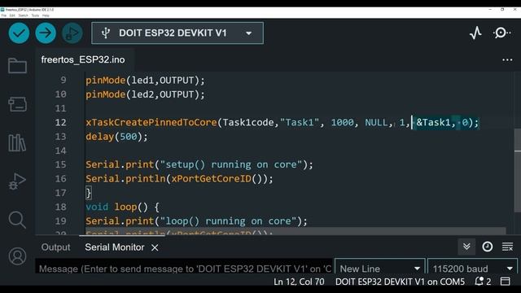
Task: Open the Library Manager sidebar icon
Action: (x=17, y=143)
